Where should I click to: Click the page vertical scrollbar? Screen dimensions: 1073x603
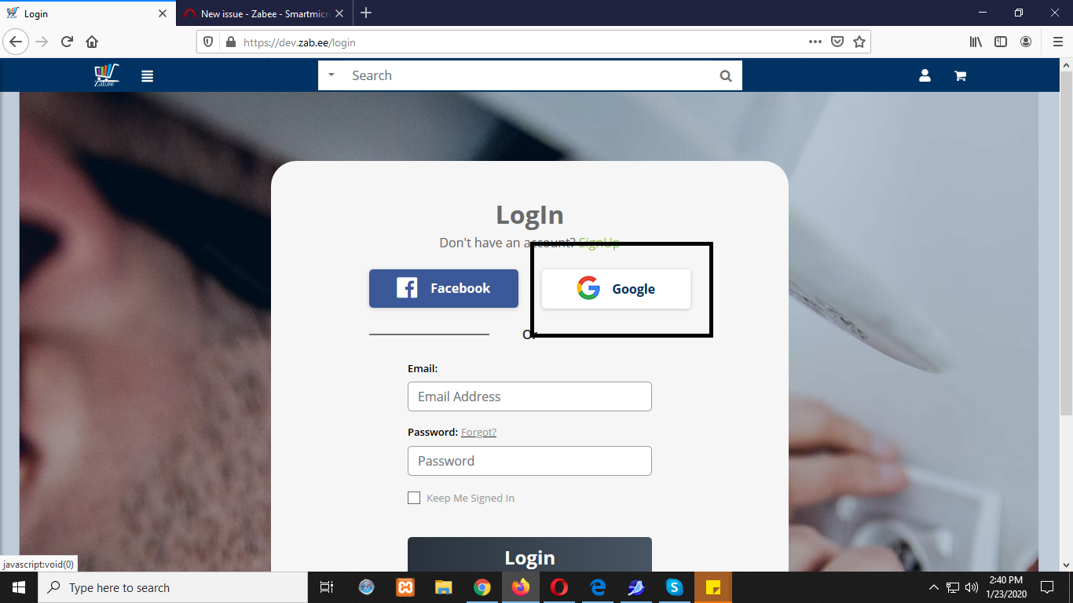(1066, 243)
